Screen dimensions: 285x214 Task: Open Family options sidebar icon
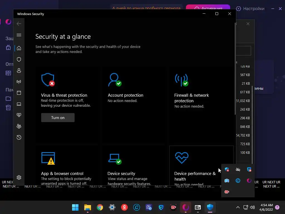tap(19, 126)
